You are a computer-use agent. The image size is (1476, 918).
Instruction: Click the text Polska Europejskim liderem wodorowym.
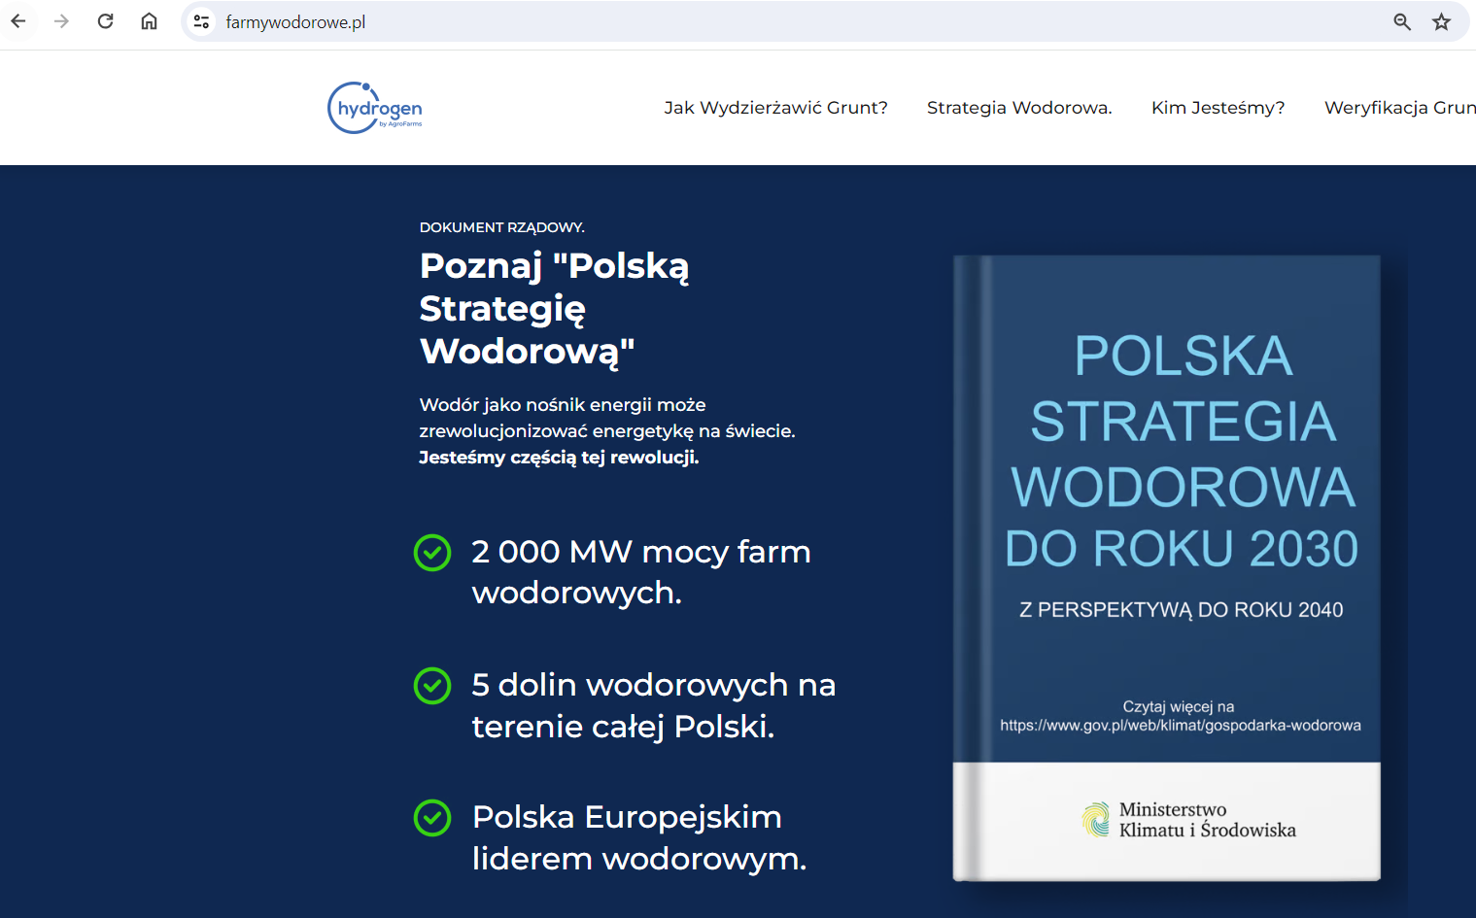[x=639, y=838]
